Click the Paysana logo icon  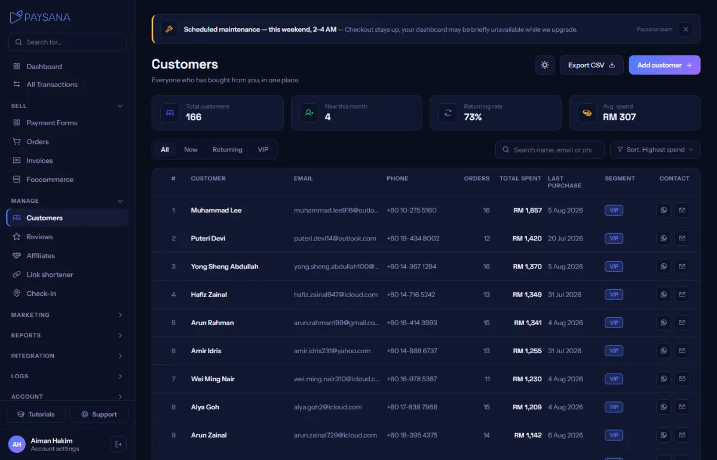point(16,17)
